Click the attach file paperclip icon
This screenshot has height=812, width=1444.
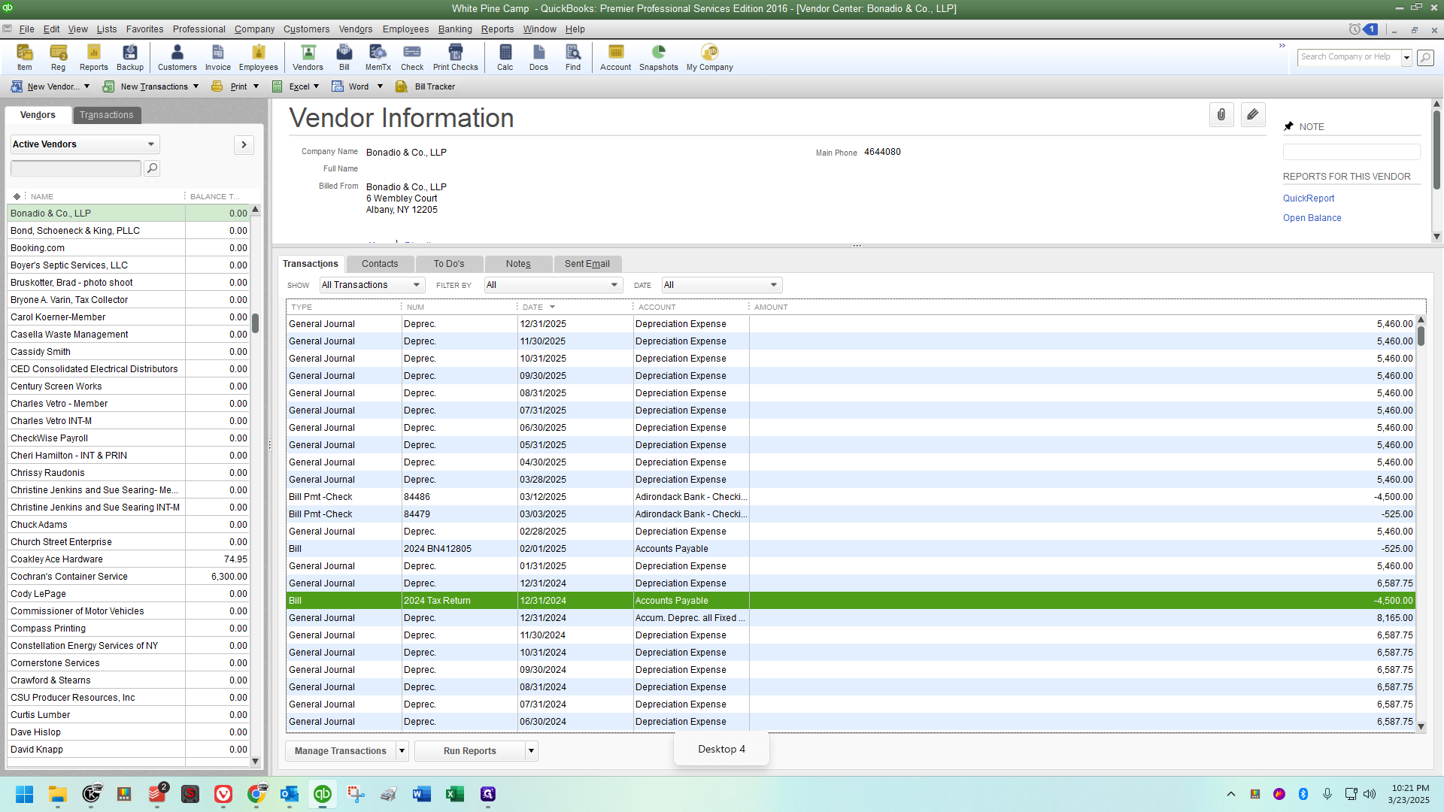[x=1221, y=115]
